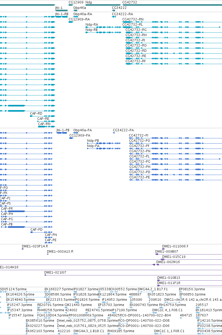Select clone DME1-011O06.F

coord(175,246)
